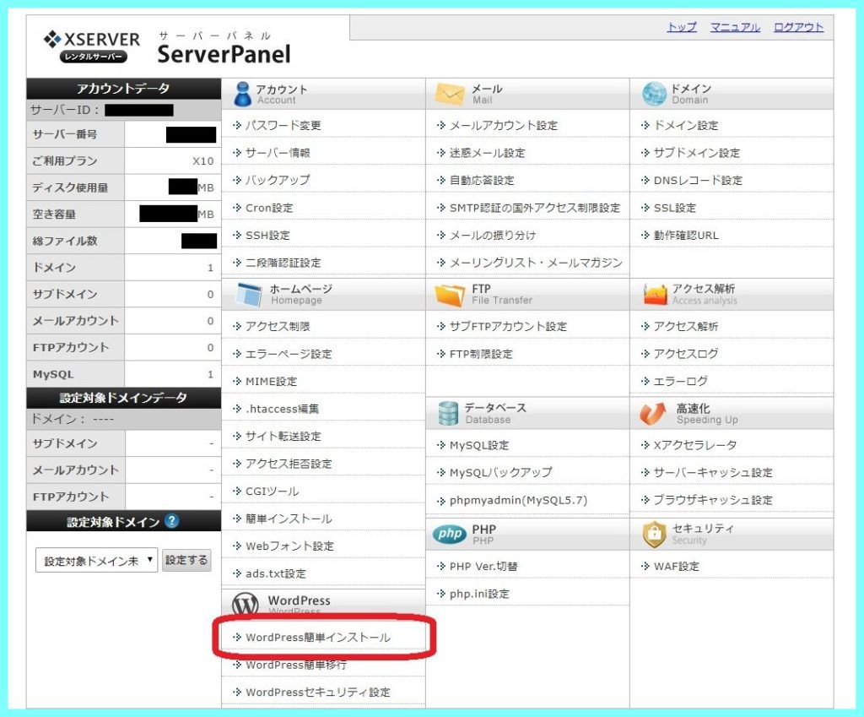Click the Mail envelope icon
The height and width of the screenshot is (717, 864).
coord(450,94)
